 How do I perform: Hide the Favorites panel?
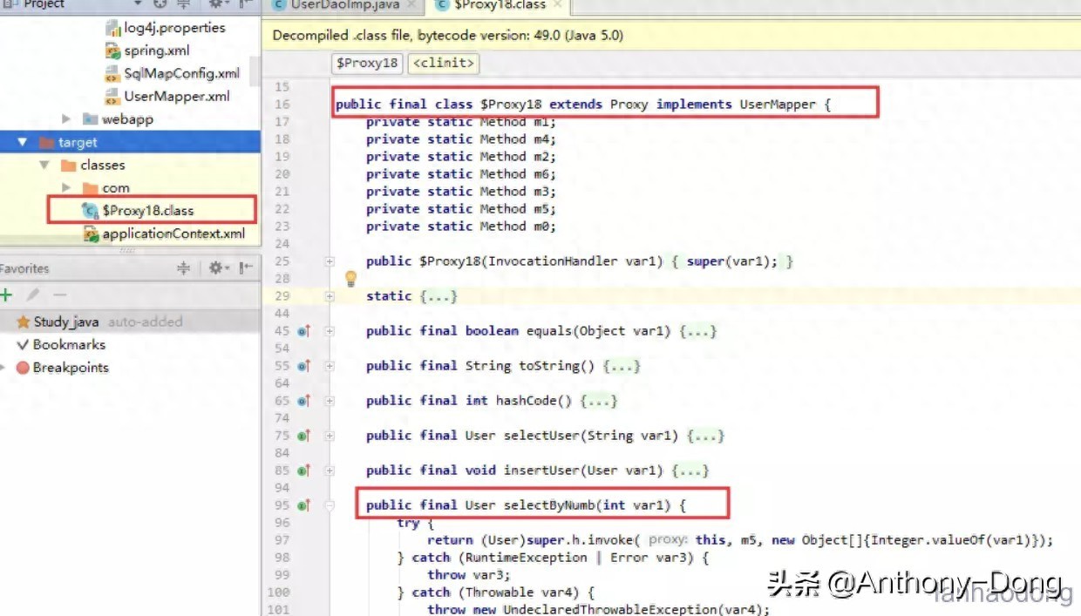point(247,268)
